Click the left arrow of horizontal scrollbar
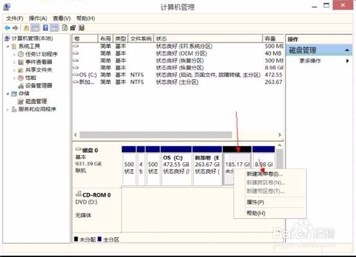 pos(76,135)
